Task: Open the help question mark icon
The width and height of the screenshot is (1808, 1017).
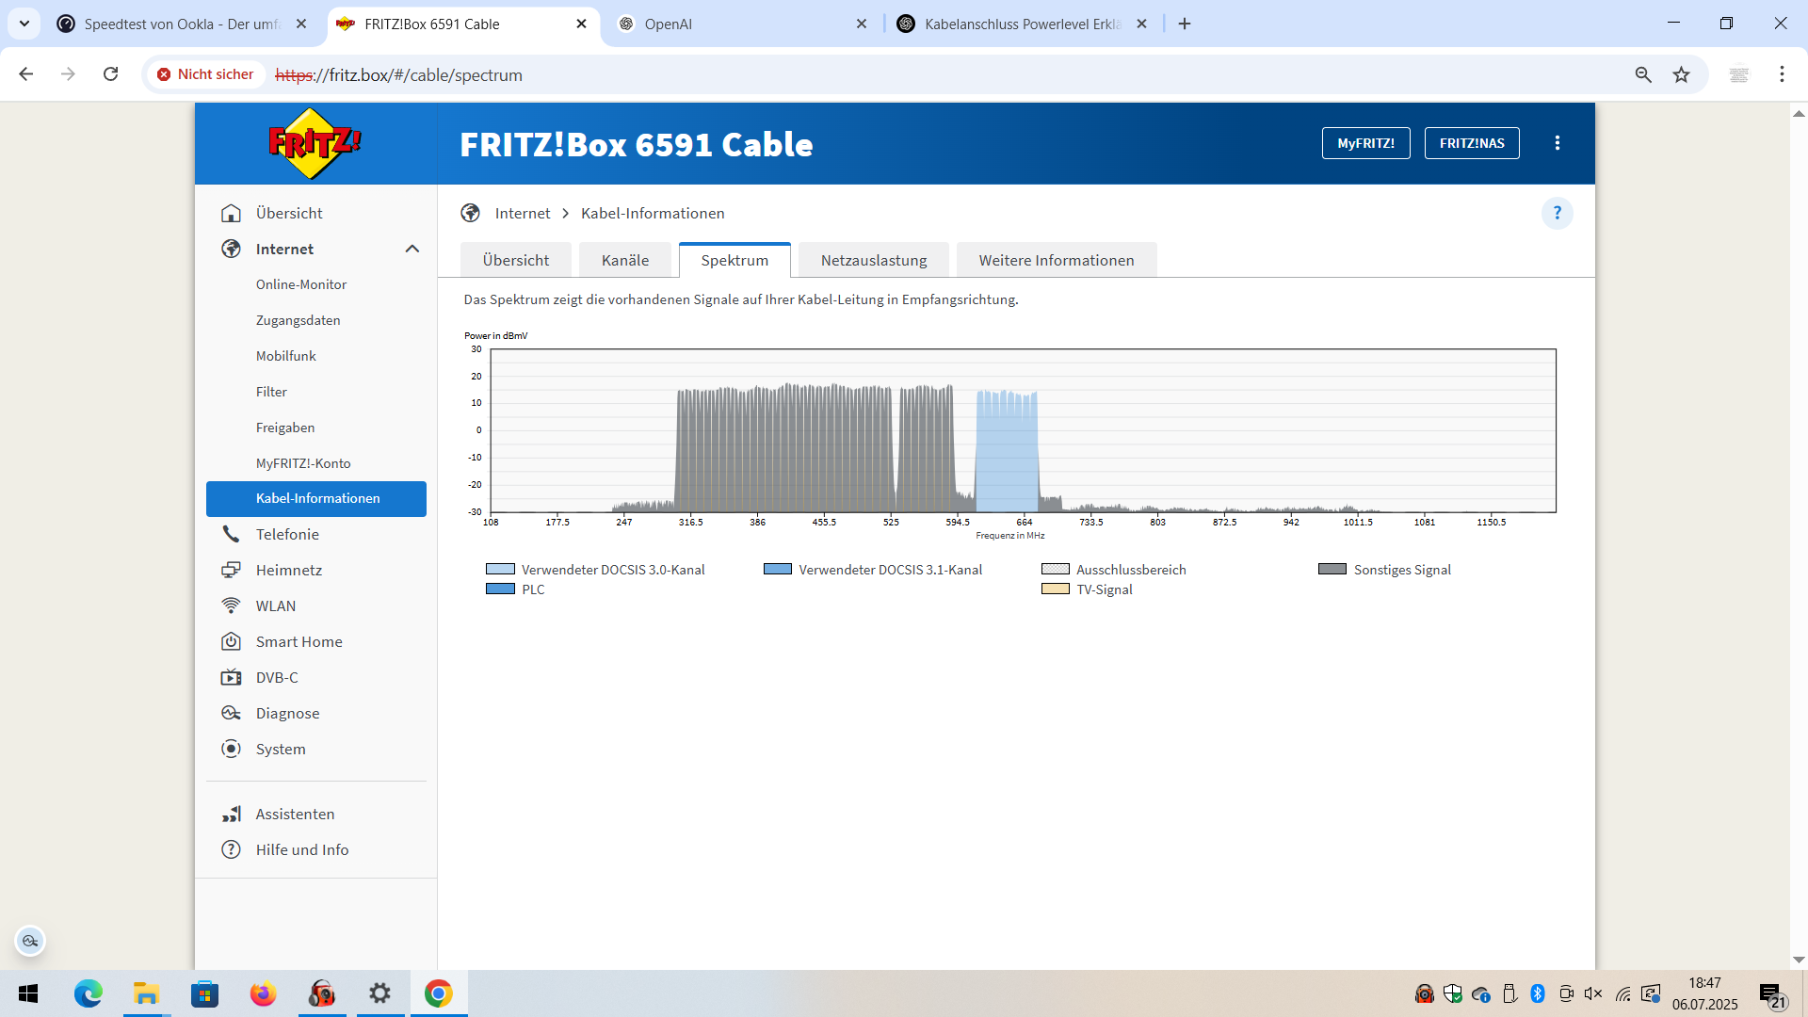Action: click(x=1557, y=213)
